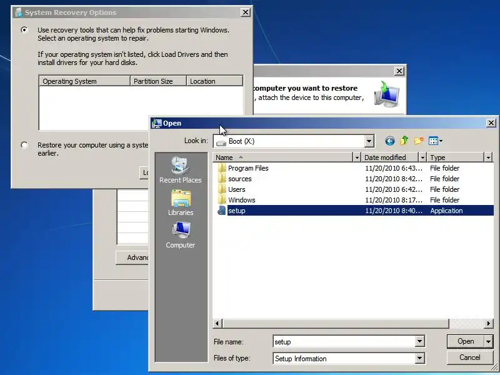Click the System Recovery Options title icon
Screen dimensions: 500x375
[x=19, y=12]
